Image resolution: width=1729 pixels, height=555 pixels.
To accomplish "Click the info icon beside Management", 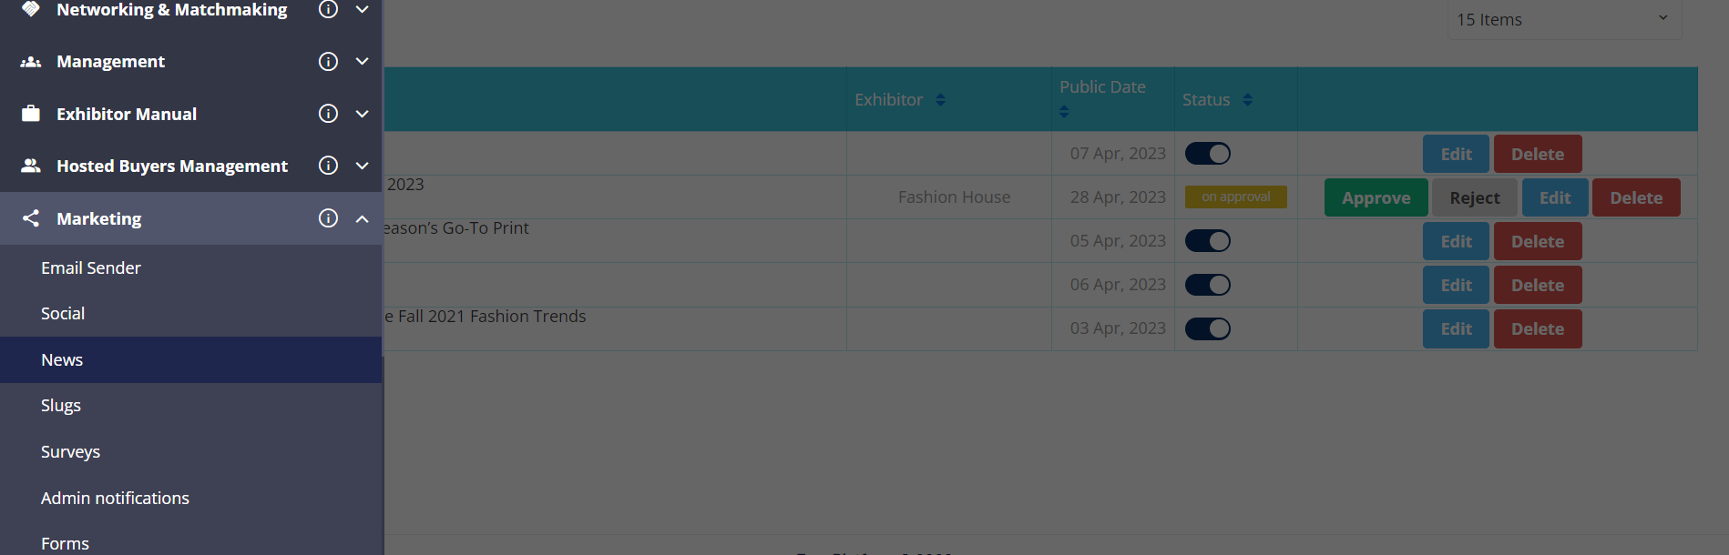I will (328, 61).
